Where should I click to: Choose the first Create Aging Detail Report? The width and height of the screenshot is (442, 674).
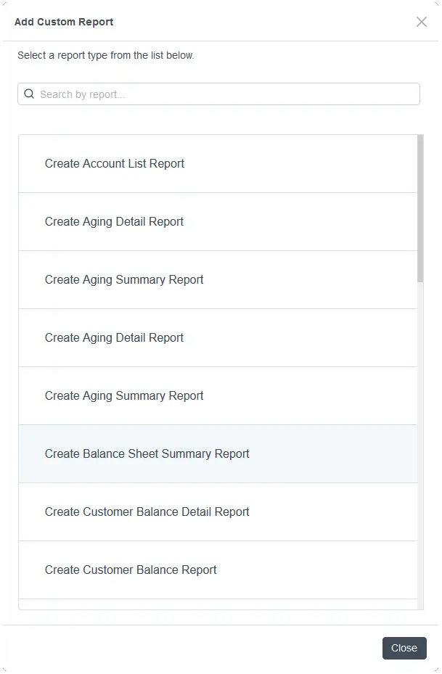click(114, 222)
